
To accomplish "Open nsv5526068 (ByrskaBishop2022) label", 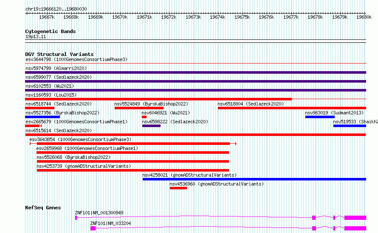I will (x=73, y=157).
